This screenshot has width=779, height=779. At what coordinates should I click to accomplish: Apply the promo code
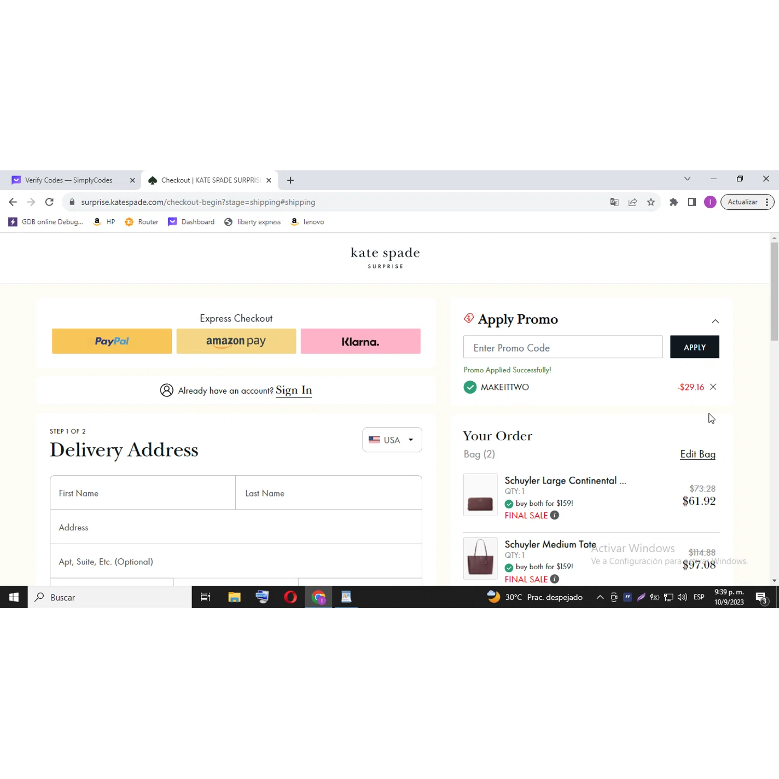[x=695, y=347]
